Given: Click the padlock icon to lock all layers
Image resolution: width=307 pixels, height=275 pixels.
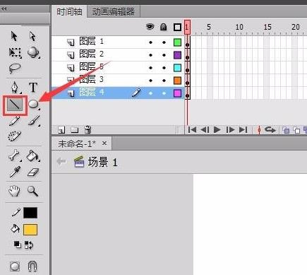Looking at the screenshot, I should 163,27.
